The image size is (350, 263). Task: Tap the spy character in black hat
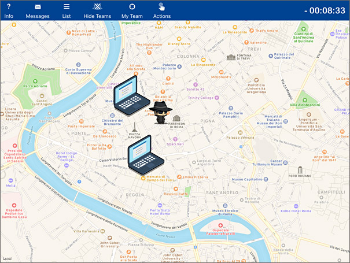point(160,112)
